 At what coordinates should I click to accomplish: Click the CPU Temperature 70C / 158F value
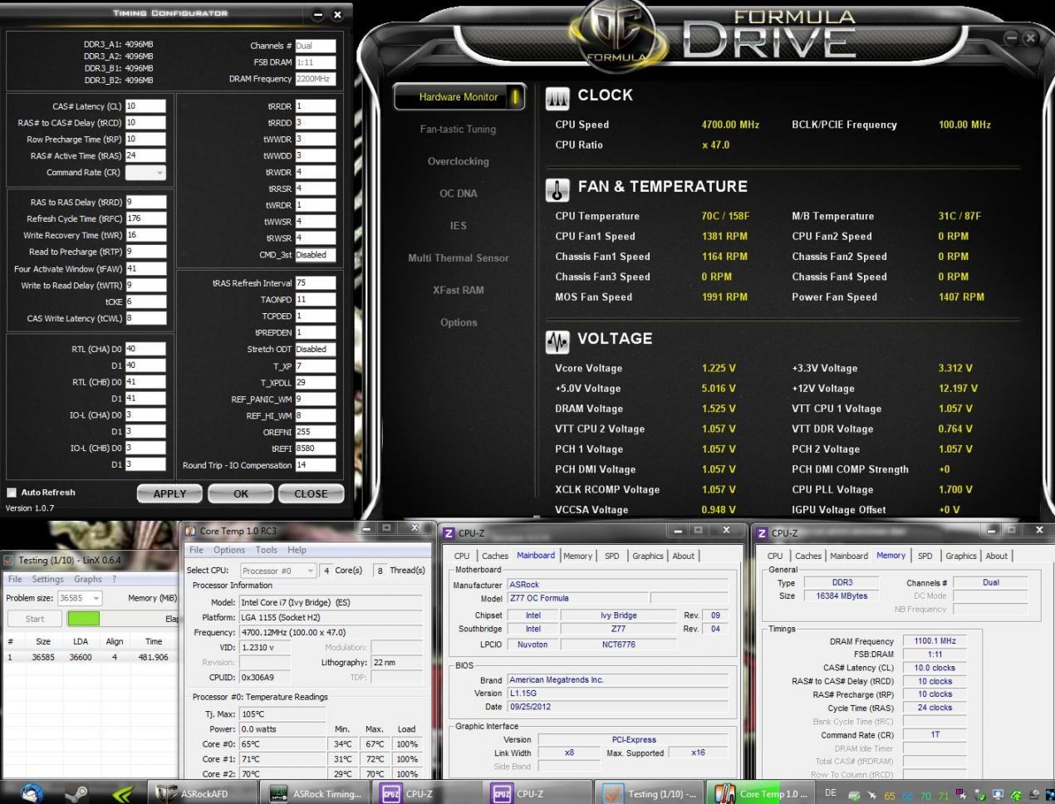(x=725, y=216)
